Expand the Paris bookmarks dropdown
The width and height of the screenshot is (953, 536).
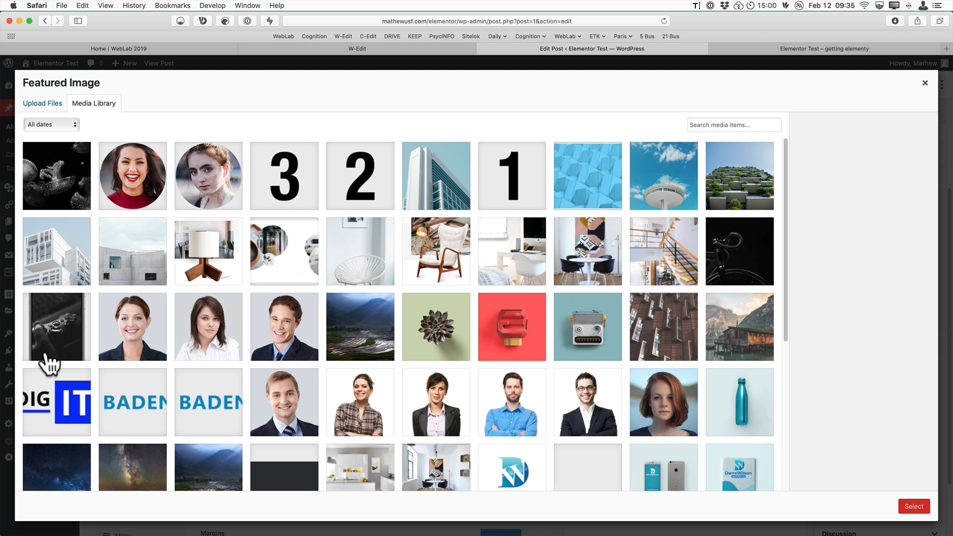pos(623,36)
